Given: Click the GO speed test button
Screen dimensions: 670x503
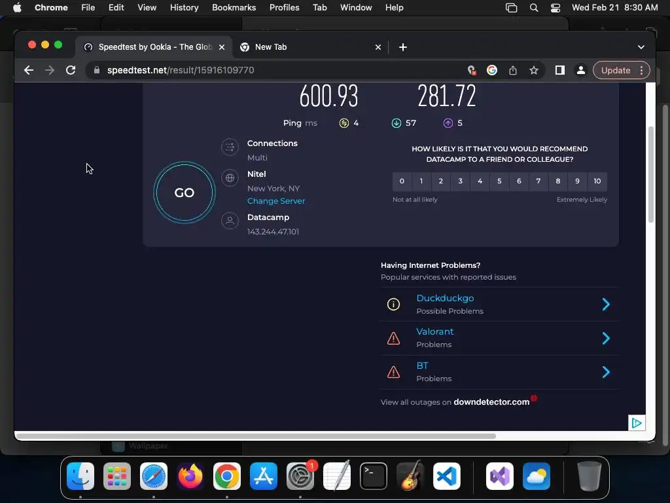Looking at the screenshot, I should pyautogui.click(x=184, y=193).
